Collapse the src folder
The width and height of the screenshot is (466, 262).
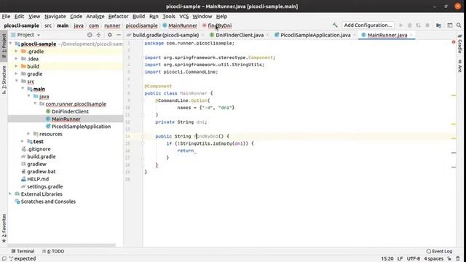16,81
